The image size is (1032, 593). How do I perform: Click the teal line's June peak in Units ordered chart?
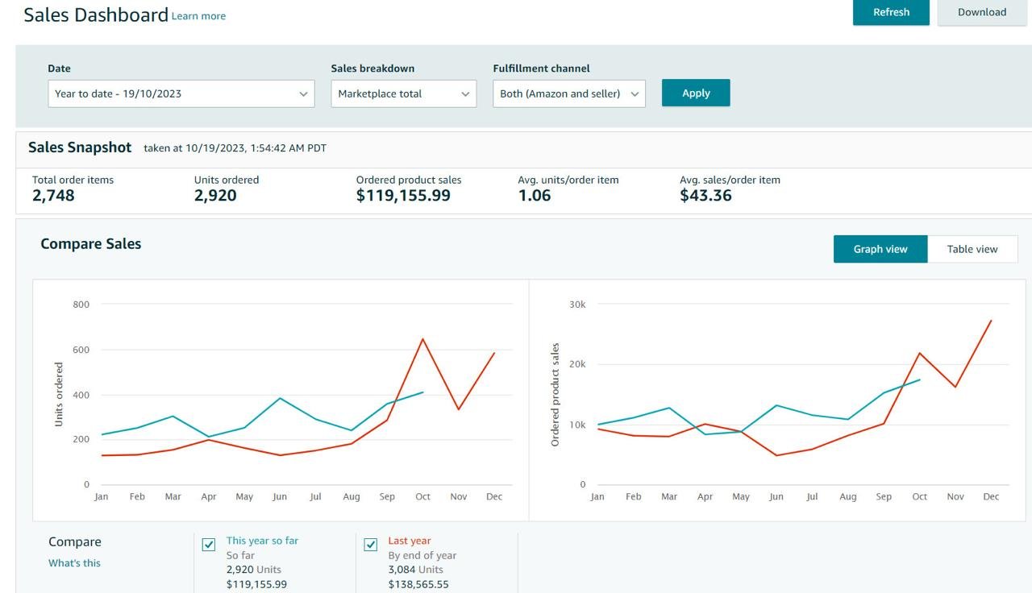click(280, 398)
